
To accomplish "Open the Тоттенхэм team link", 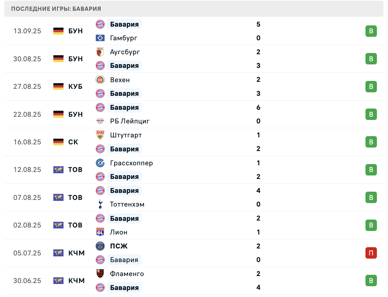I will coord(127,204).
